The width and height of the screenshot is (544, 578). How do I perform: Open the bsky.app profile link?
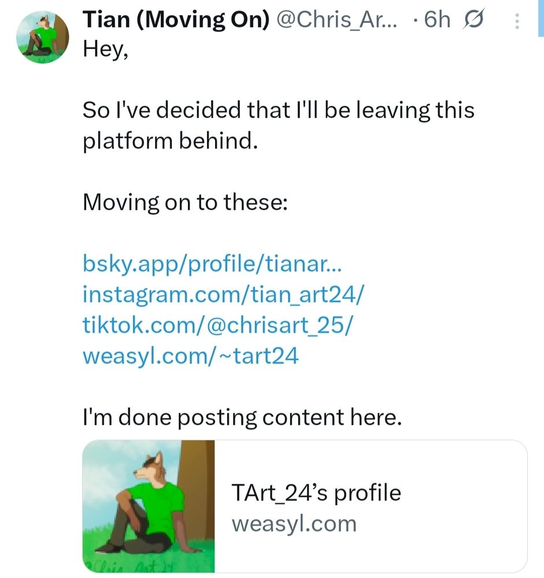(213, 265)
